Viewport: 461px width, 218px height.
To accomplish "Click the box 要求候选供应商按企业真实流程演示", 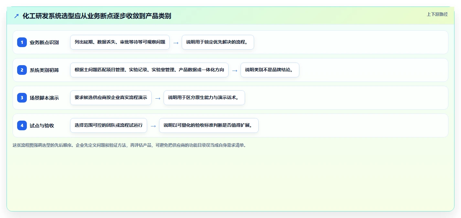I will point(111,98).
